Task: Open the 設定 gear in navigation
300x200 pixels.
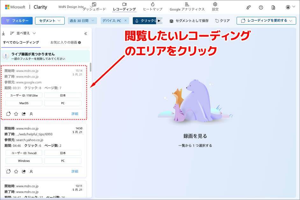Action: [215, 7]
